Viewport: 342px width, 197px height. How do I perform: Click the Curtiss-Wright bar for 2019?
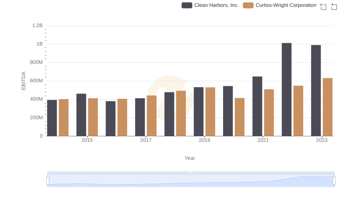point(210,112)
